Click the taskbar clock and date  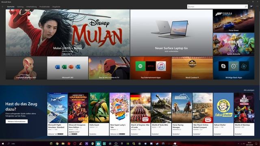pyautogui.click(x=250, y=144)
